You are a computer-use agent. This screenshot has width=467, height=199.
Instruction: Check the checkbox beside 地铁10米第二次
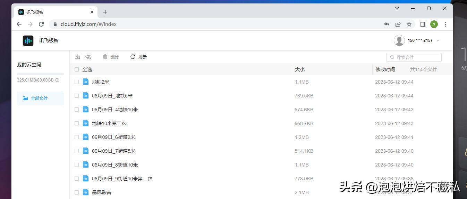(x=76, y=123)
